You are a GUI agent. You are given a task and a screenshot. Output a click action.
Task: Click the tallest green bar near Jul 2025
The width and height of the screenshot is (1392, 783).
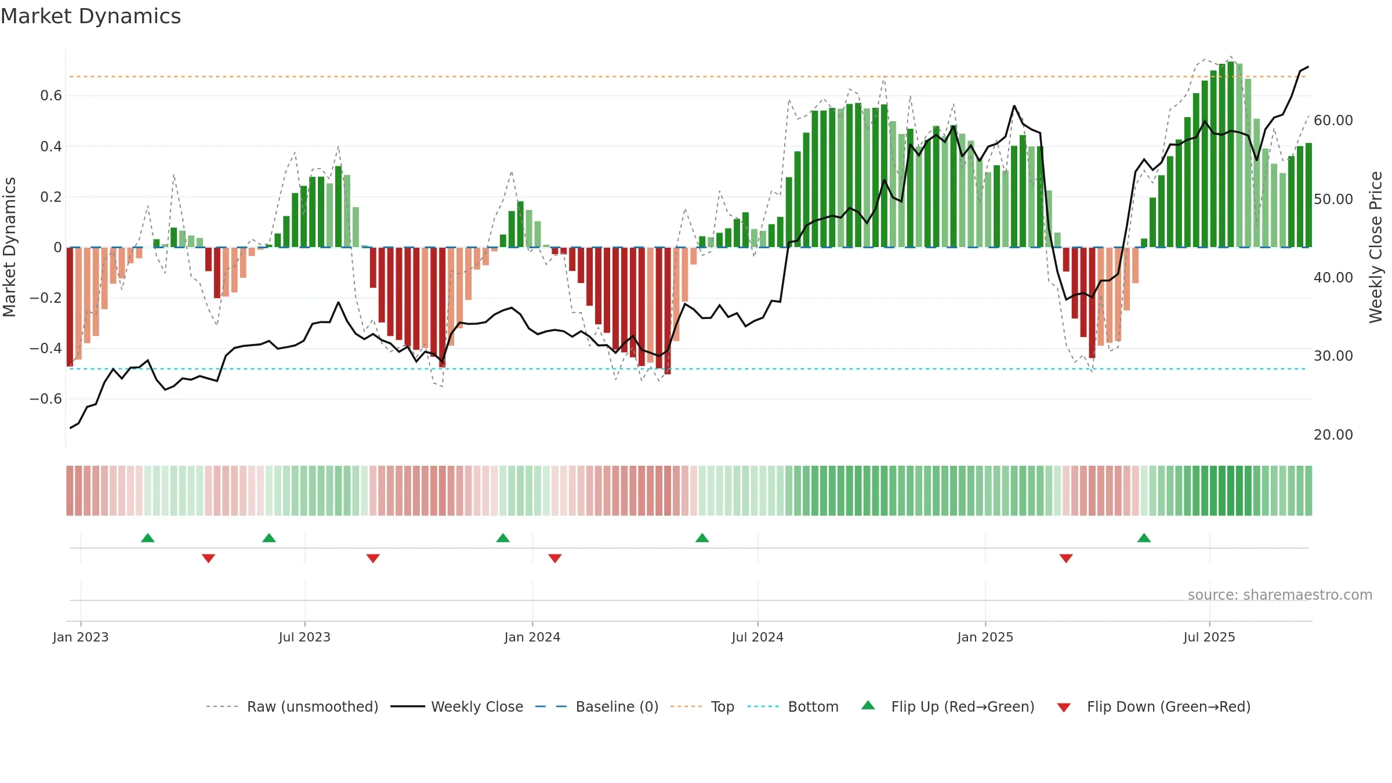(x=1231, y=154)
